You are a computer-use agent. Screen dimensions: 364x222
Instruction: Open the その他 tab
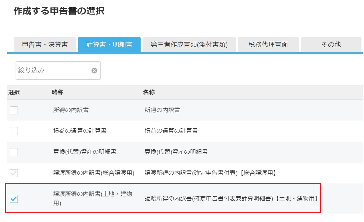click(x=331, y=45)
